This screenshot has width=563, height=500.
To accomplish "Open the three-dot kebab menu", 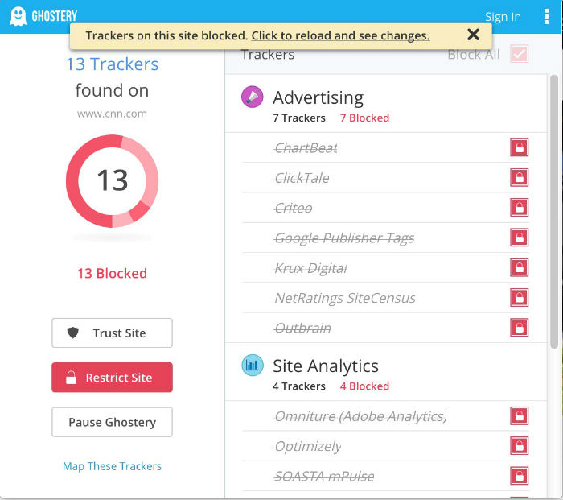I will coord(546,17).
